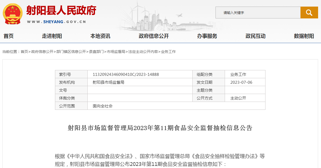321x168 pixels.
Task: Click the article title heading
Action: click(160, 128)
